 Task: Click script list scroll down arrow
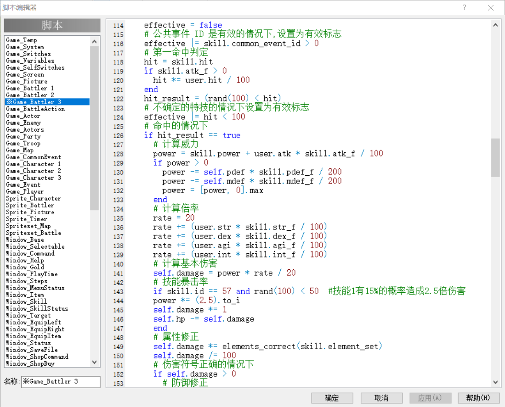tap(94, 362)
